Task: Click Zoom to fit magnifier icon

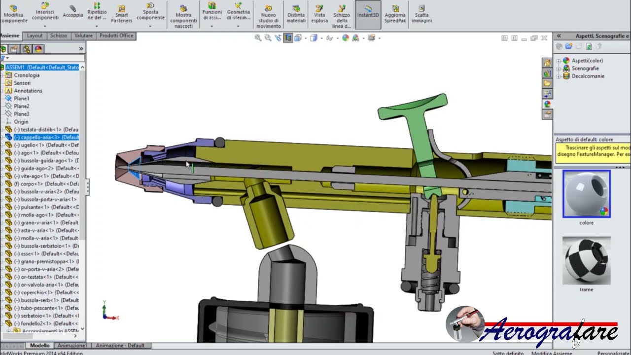Action: tap(258, 38)
